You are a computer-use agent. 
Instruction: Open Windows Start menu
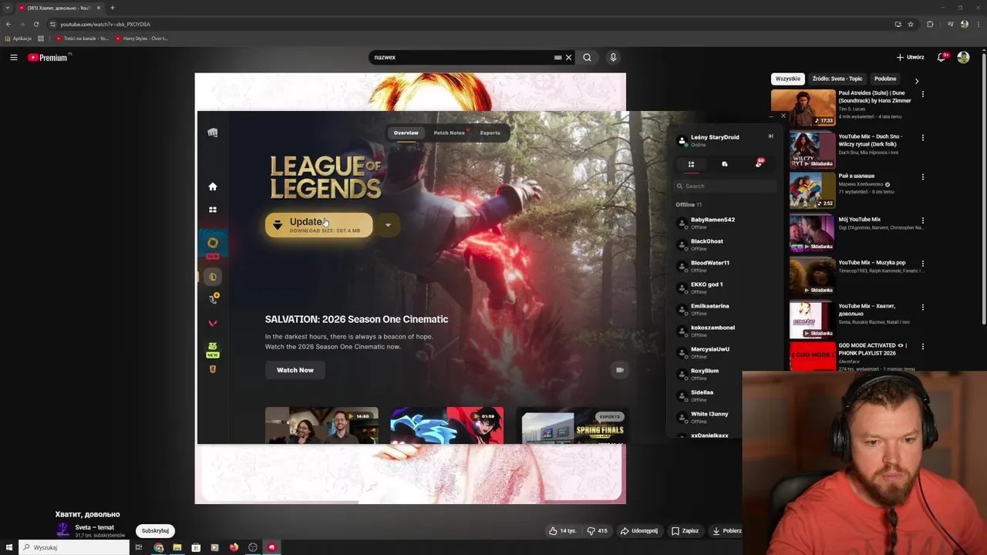[x=9, y=547]
